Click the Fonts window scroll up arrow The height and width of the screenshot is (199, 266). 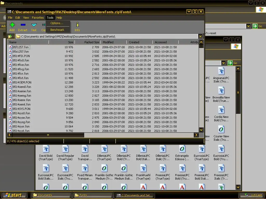(x=238, y=69)
